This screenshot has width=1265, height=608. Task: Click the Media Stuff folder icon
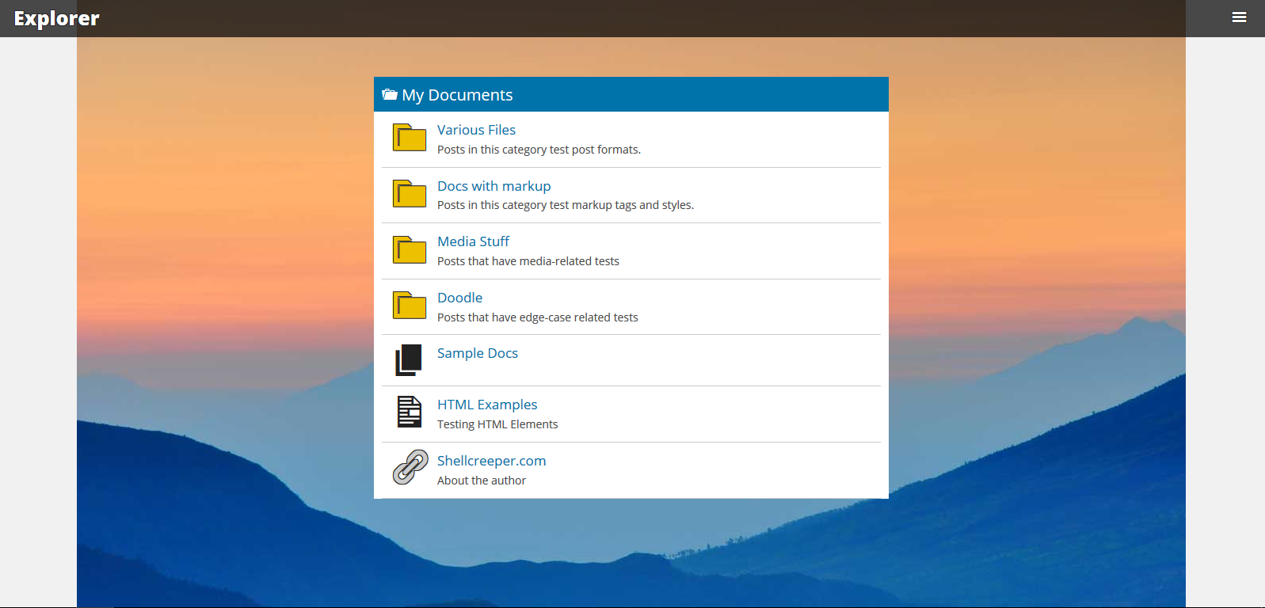click(410, 249)
